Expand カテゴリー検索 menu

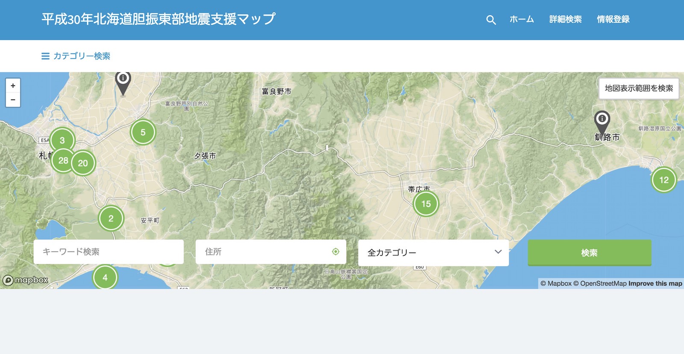[x=76, y=56]
